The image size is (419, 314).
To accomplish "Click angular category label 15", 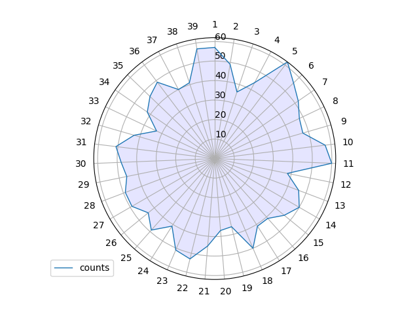I will [x=318, y=243].
